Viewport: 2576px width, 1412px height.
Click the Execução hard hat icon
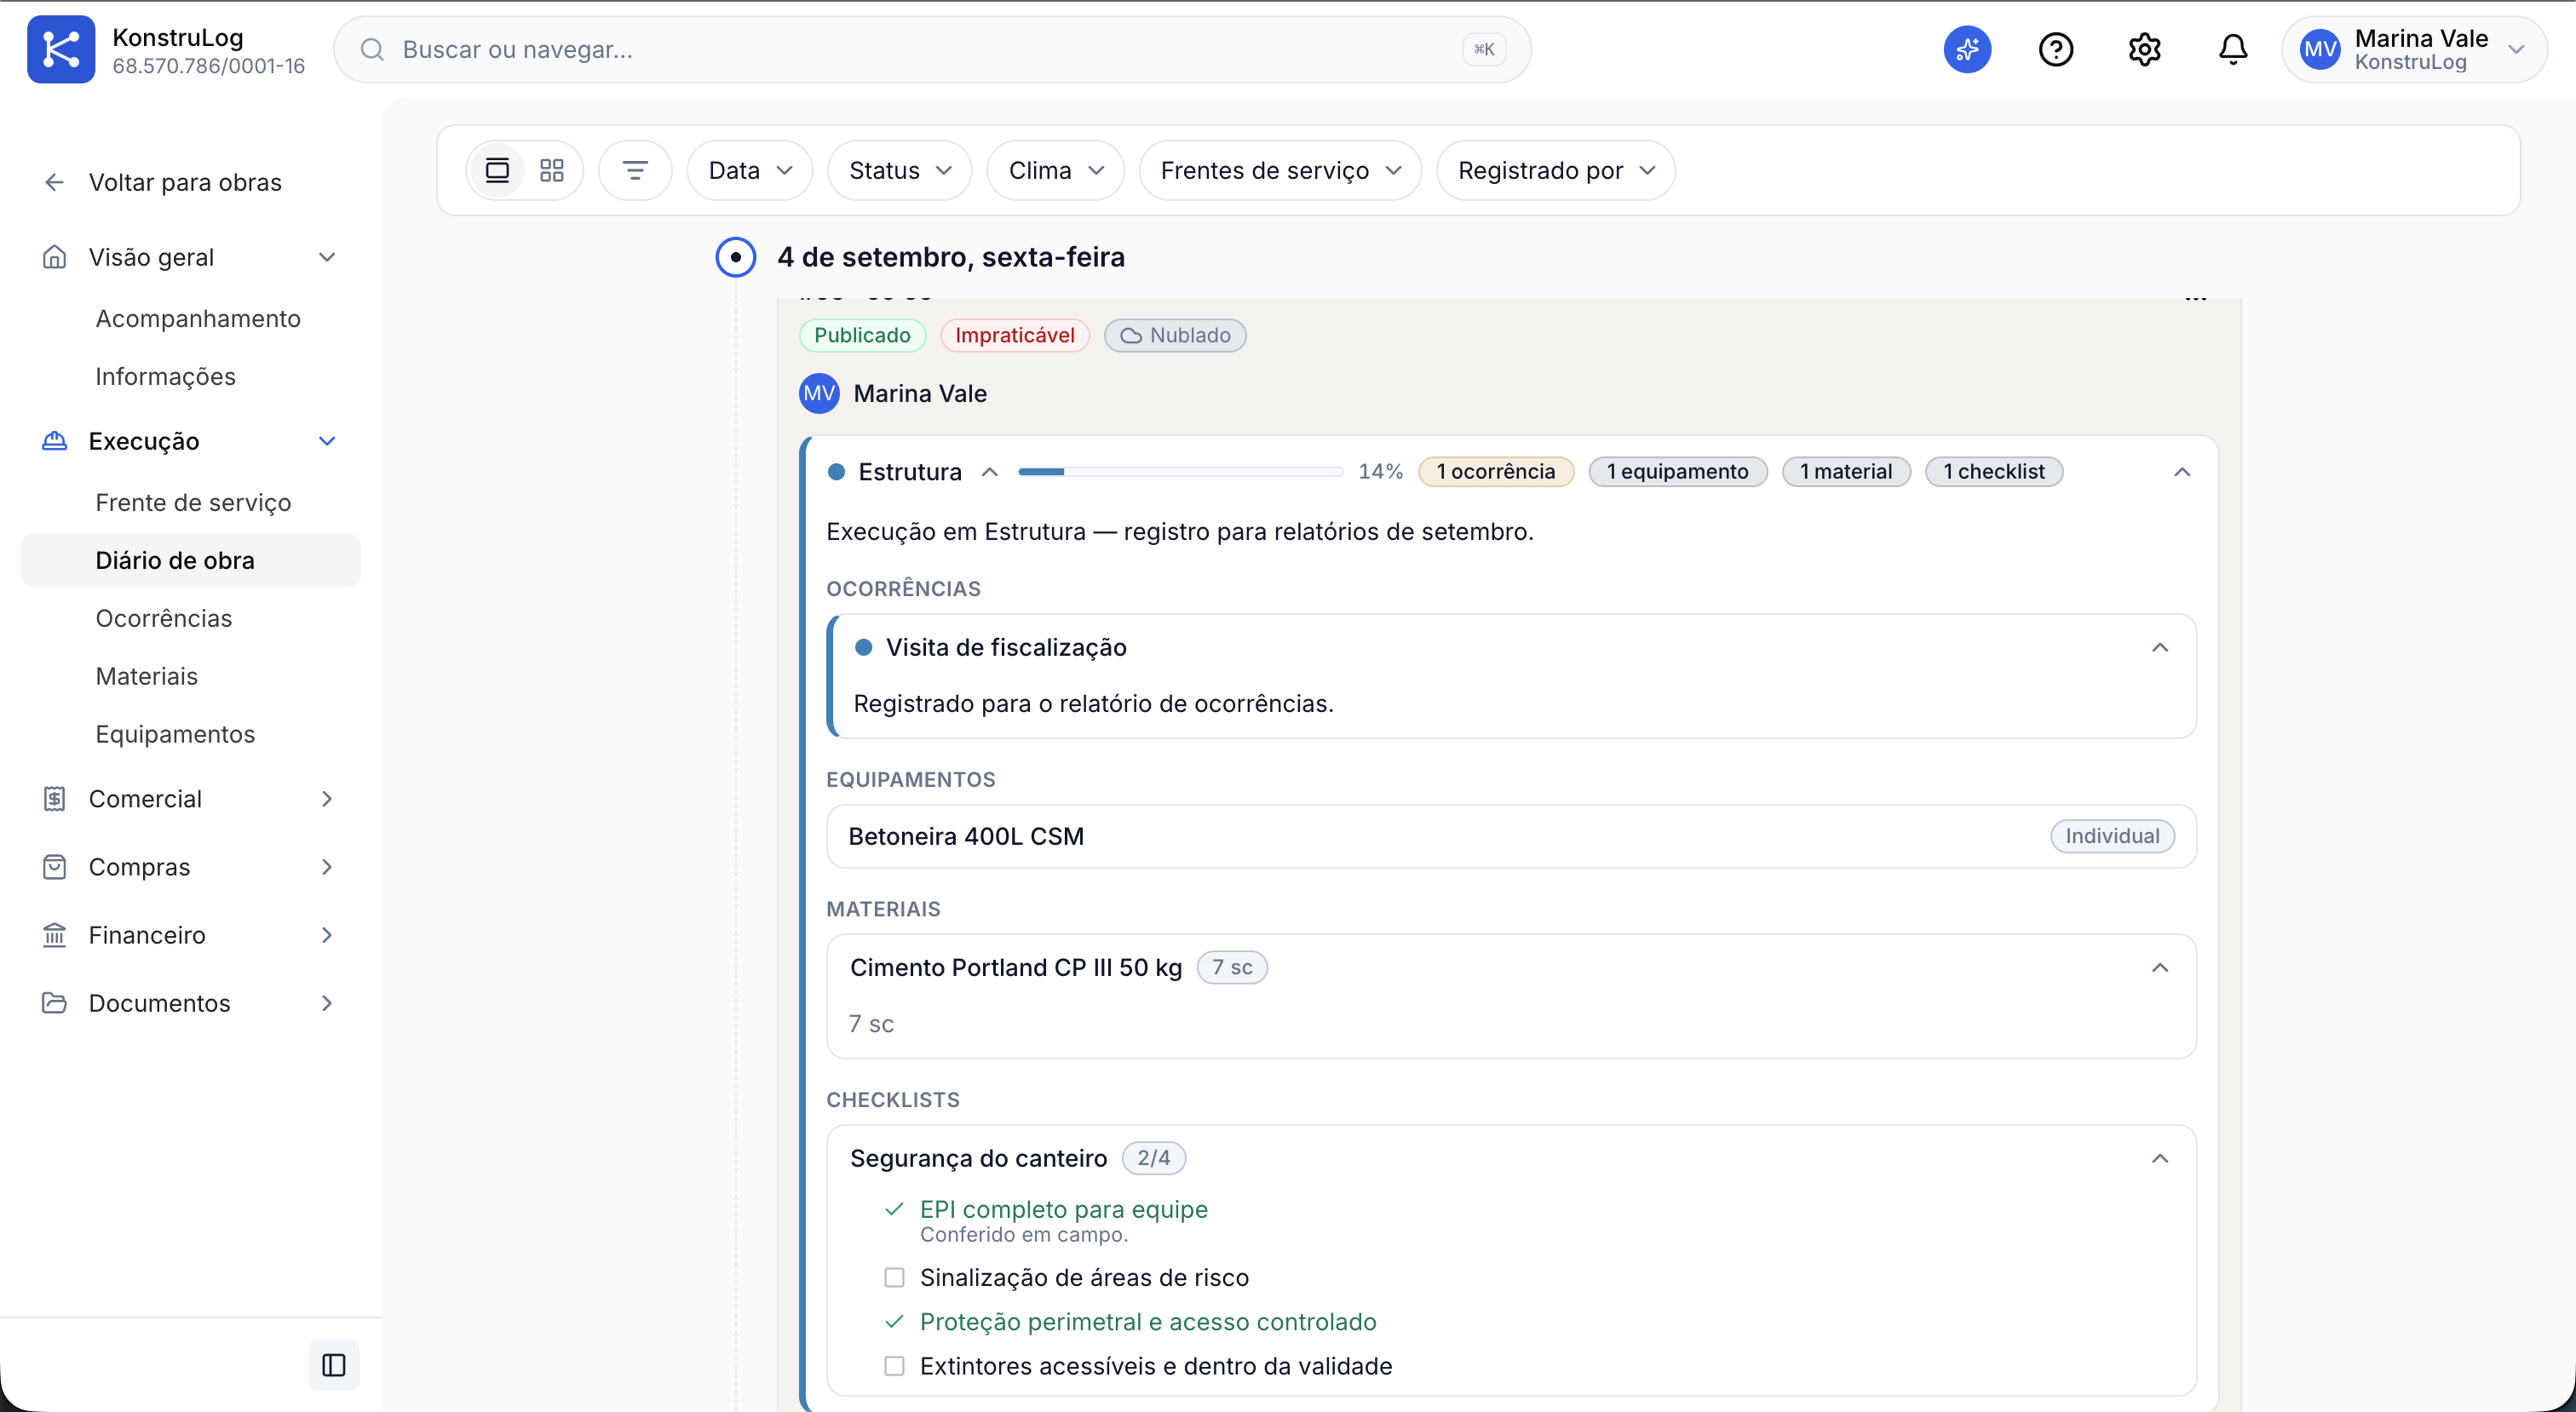(x=54, y=441)
